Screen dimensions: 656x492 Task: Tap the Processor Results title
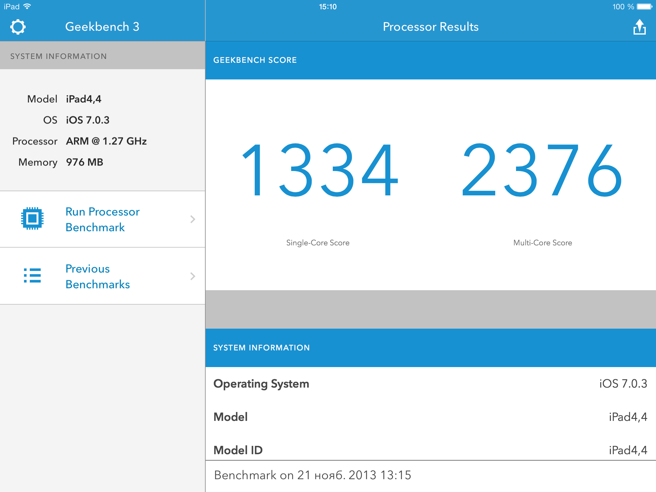pos(430,27)
